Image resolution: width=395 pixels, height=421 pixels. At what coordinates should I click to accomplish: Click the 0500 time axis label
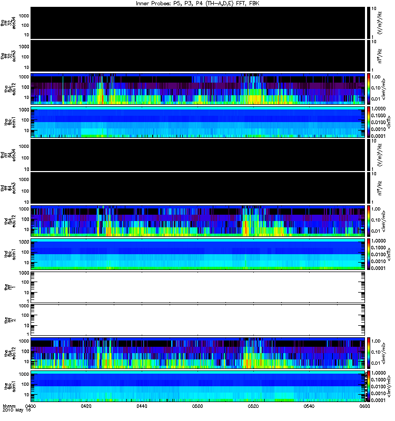(197, 406)
